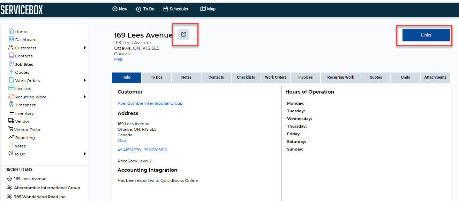459x201 pixels.
Task: Click the '169 Lees Avenue' page title
Action: (143, 35)
